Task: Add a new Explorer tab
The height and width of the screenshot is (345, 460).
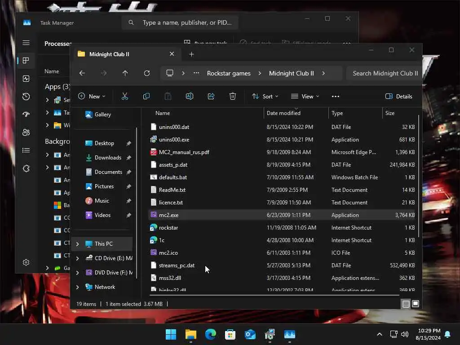Action: coord(191,54)
